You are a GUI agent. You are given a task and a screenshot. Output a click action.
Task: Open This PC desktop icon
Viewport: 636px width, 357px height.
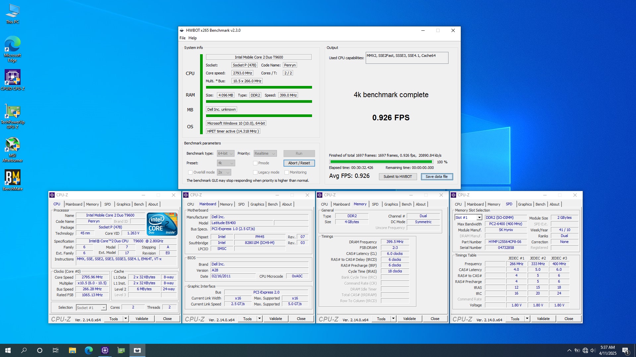(x=13, y=14)
